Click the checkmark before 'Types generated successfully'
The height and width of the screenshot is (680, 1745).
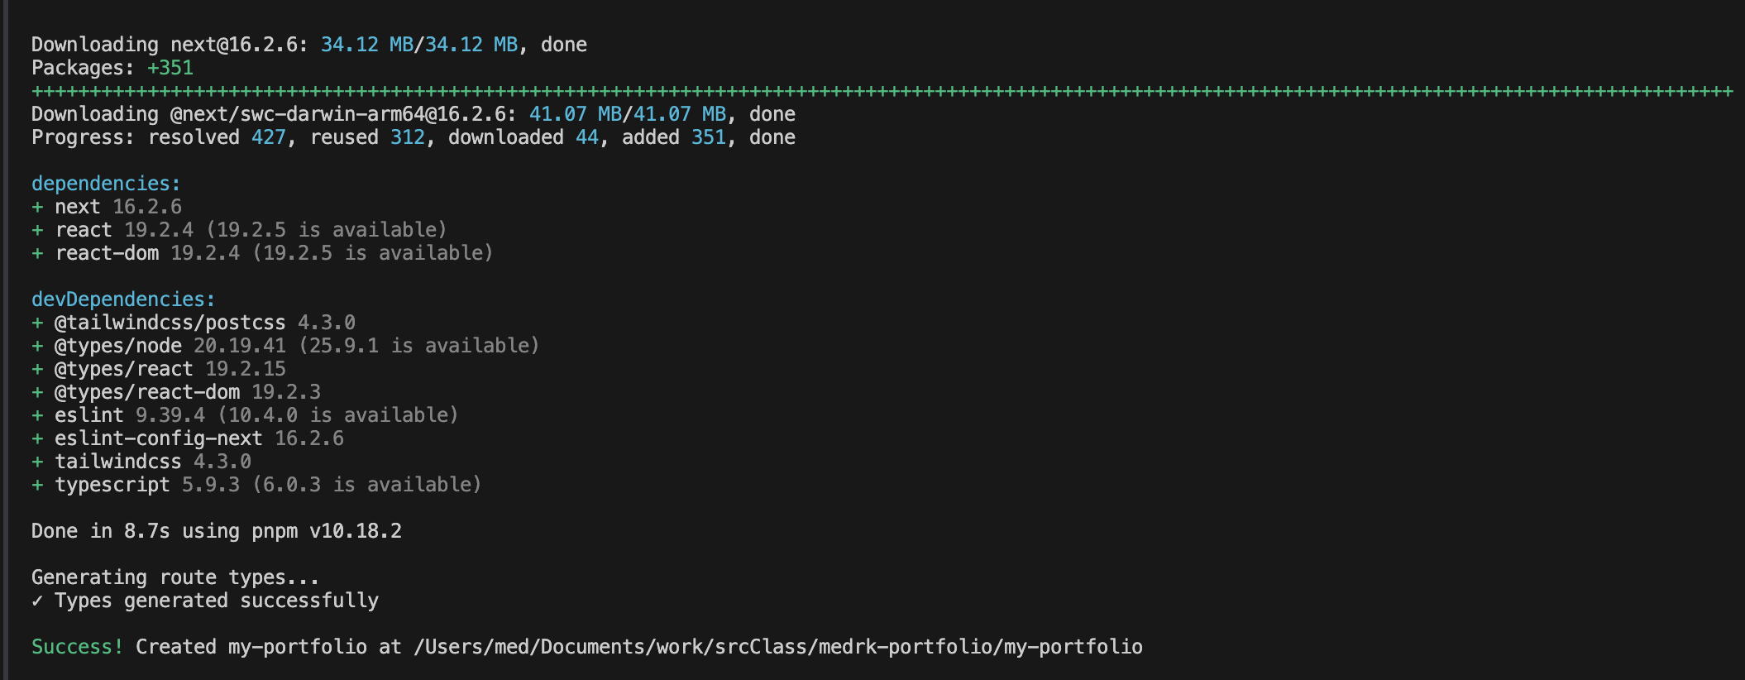click(37, 600)
